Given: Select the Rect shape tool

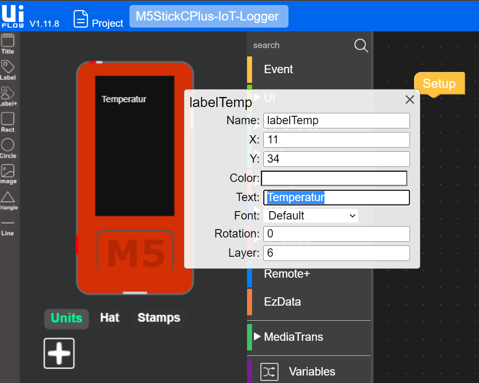Looking at the screenshot, I should click(8, 123).
